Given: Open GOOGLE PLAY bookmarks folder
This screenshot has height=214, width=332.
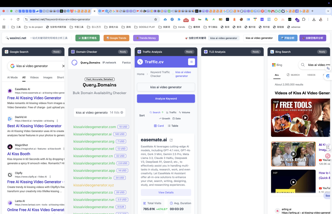Looking at the screenshot, I should tap(144, 27).
